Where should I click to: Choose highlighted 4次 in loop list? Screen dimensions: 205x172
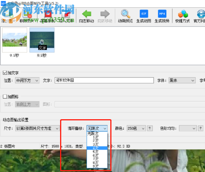[x=97, y=148]
